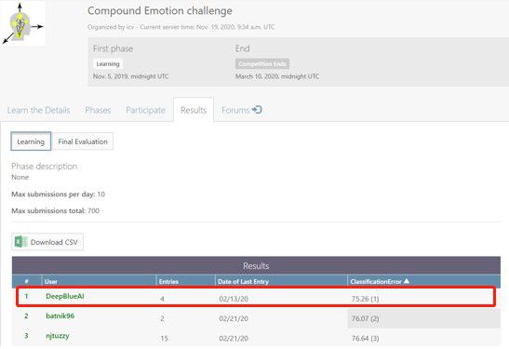The height and width of the screenshot is (349, 509).
Task: Click the ClassificationError sort arrow
Action: pos(406,281)
